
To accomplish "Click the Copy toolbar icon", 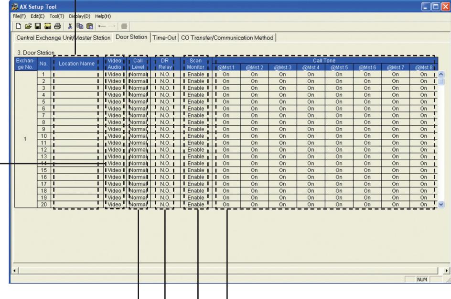I will (x=80, y=26).
